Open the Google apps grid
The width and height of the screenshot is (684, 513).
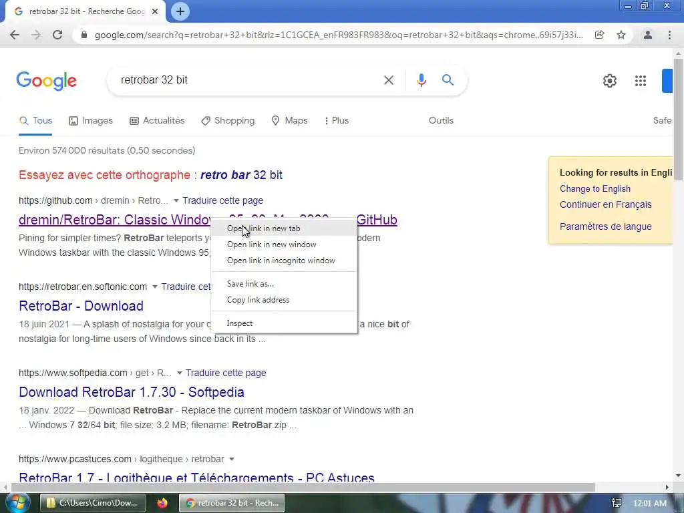coord(641,81)
